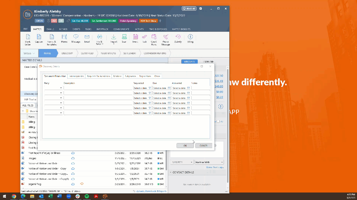Select the NEGOTIATIONS stage
This screenshot has height=200, width=357.
[x=108, y=53]
